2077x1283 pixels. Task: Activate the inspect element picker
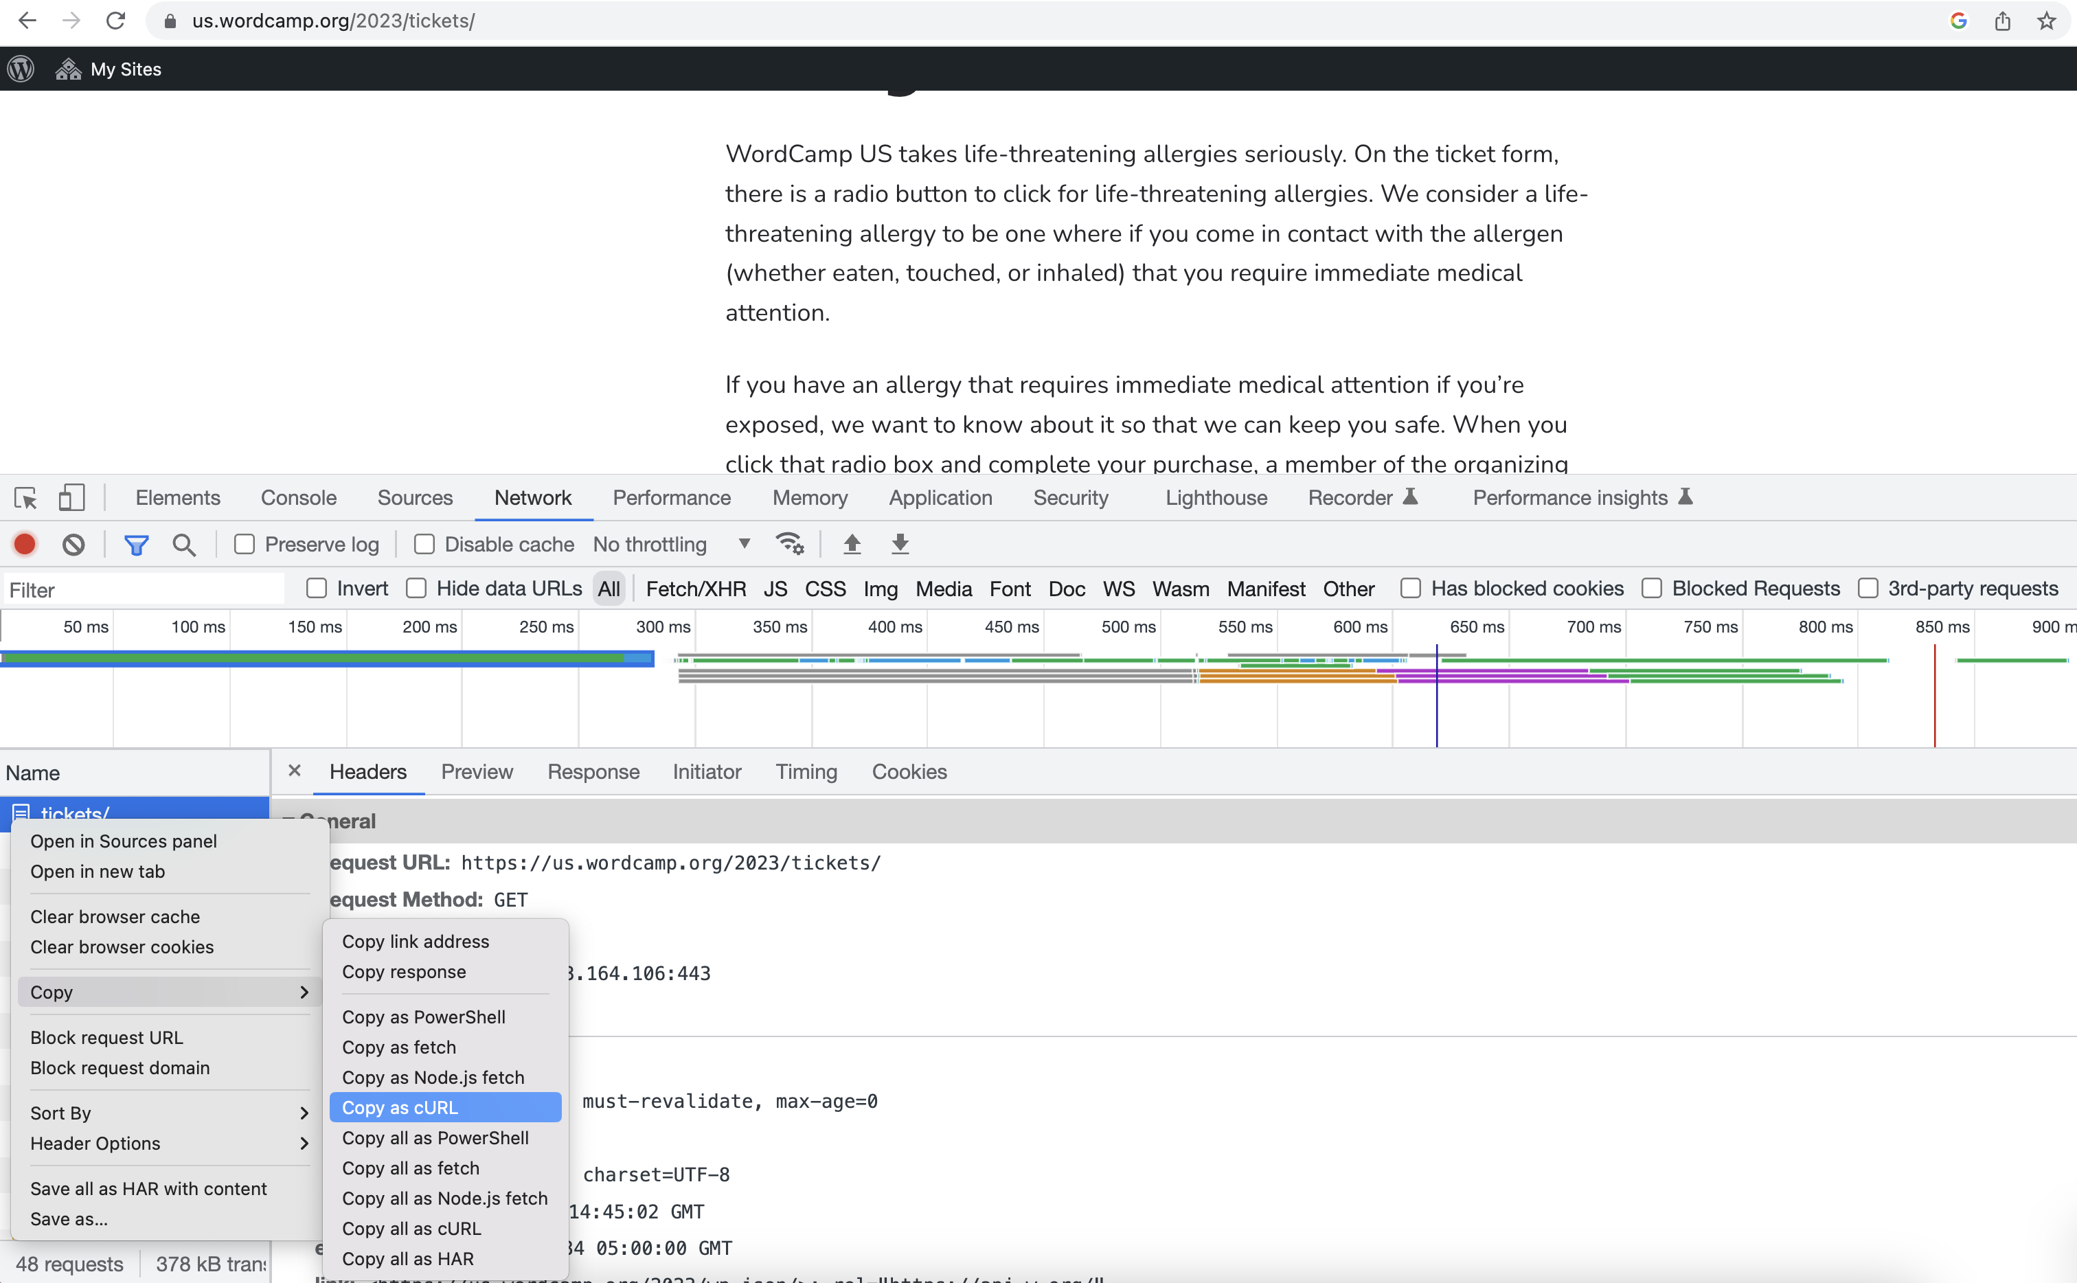(x=25, y=497)
